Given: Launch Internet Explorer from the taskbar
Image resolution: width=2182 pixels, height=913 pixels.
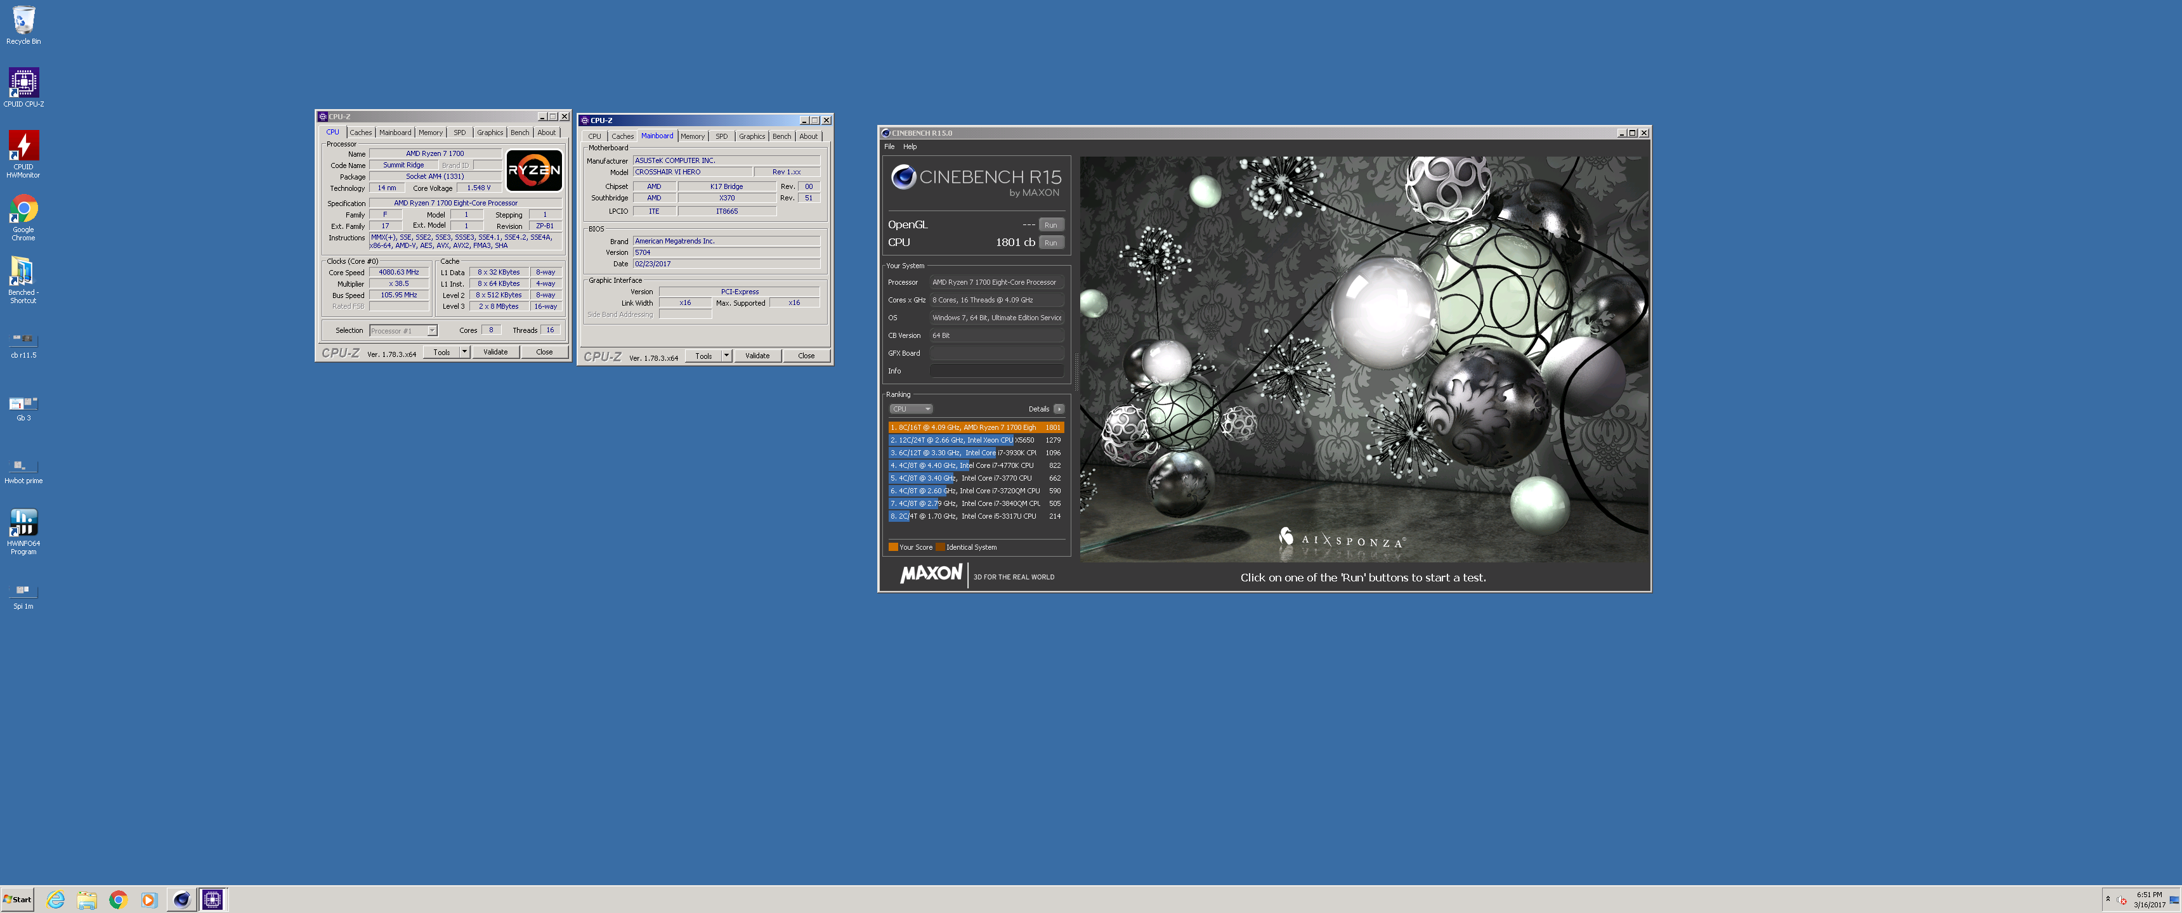Looking at the screenshot, I should 56,900.
